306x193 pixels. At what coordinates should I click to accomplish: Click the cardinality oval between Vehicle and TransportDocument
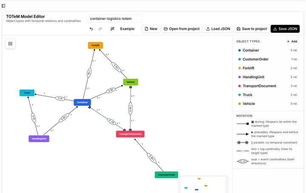[x=130, y=108]
